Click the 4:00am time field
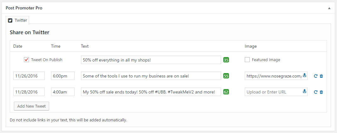 63,92
